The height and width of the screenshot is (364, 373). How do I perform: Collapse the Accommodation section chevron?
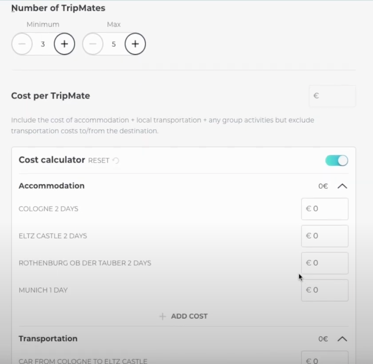click(x=342, y=186)
